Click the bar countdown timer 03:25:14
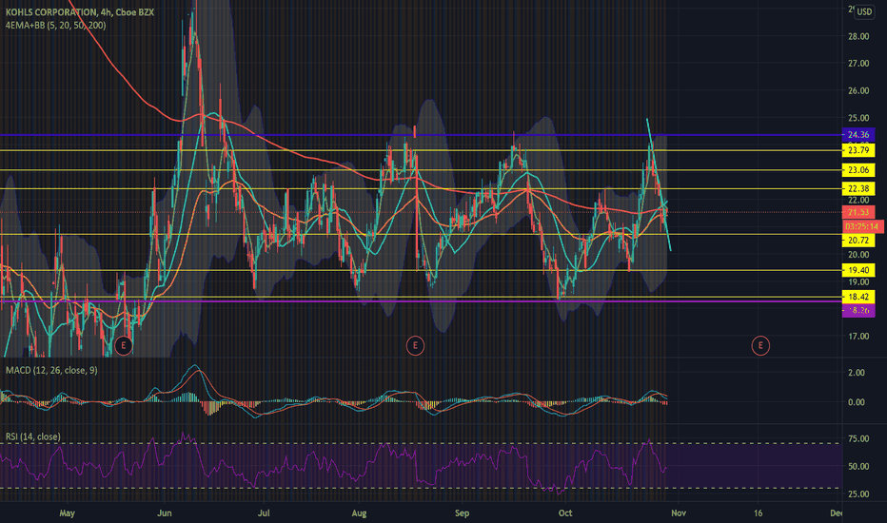This screenshot has height=523, width=887. 862,226
